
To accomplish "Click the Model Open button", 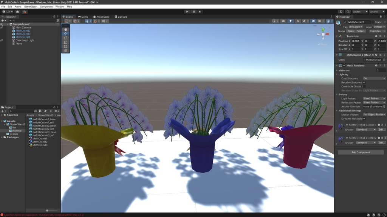I will [350, 31].
